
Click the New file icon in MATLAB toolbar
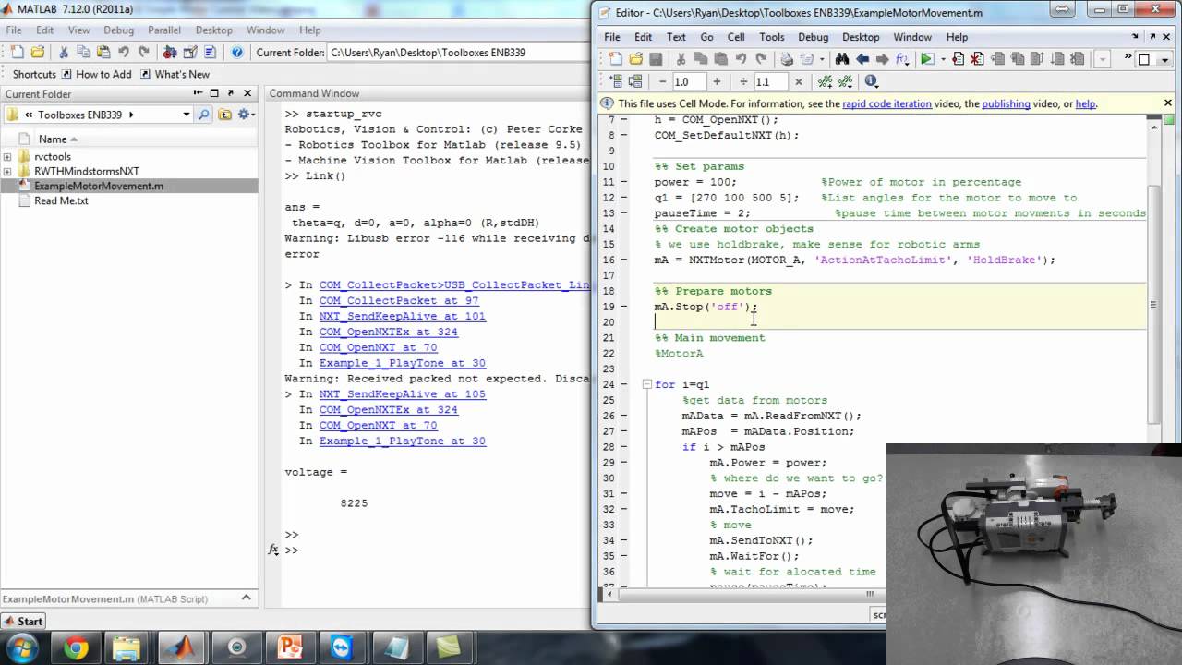17,53
